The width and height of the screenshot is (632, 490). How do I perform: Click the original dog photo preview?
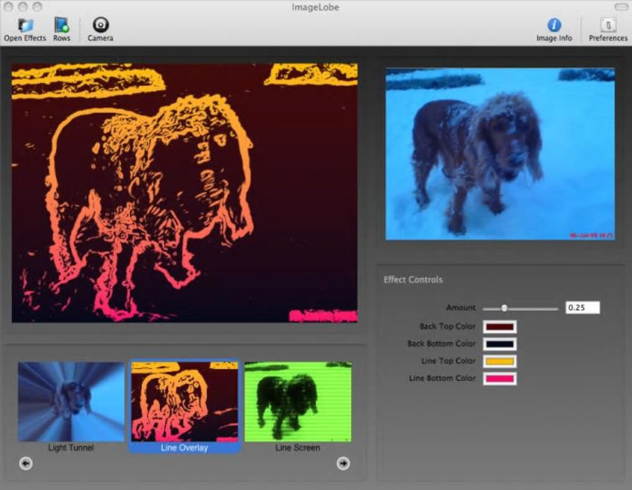[500, 154]
